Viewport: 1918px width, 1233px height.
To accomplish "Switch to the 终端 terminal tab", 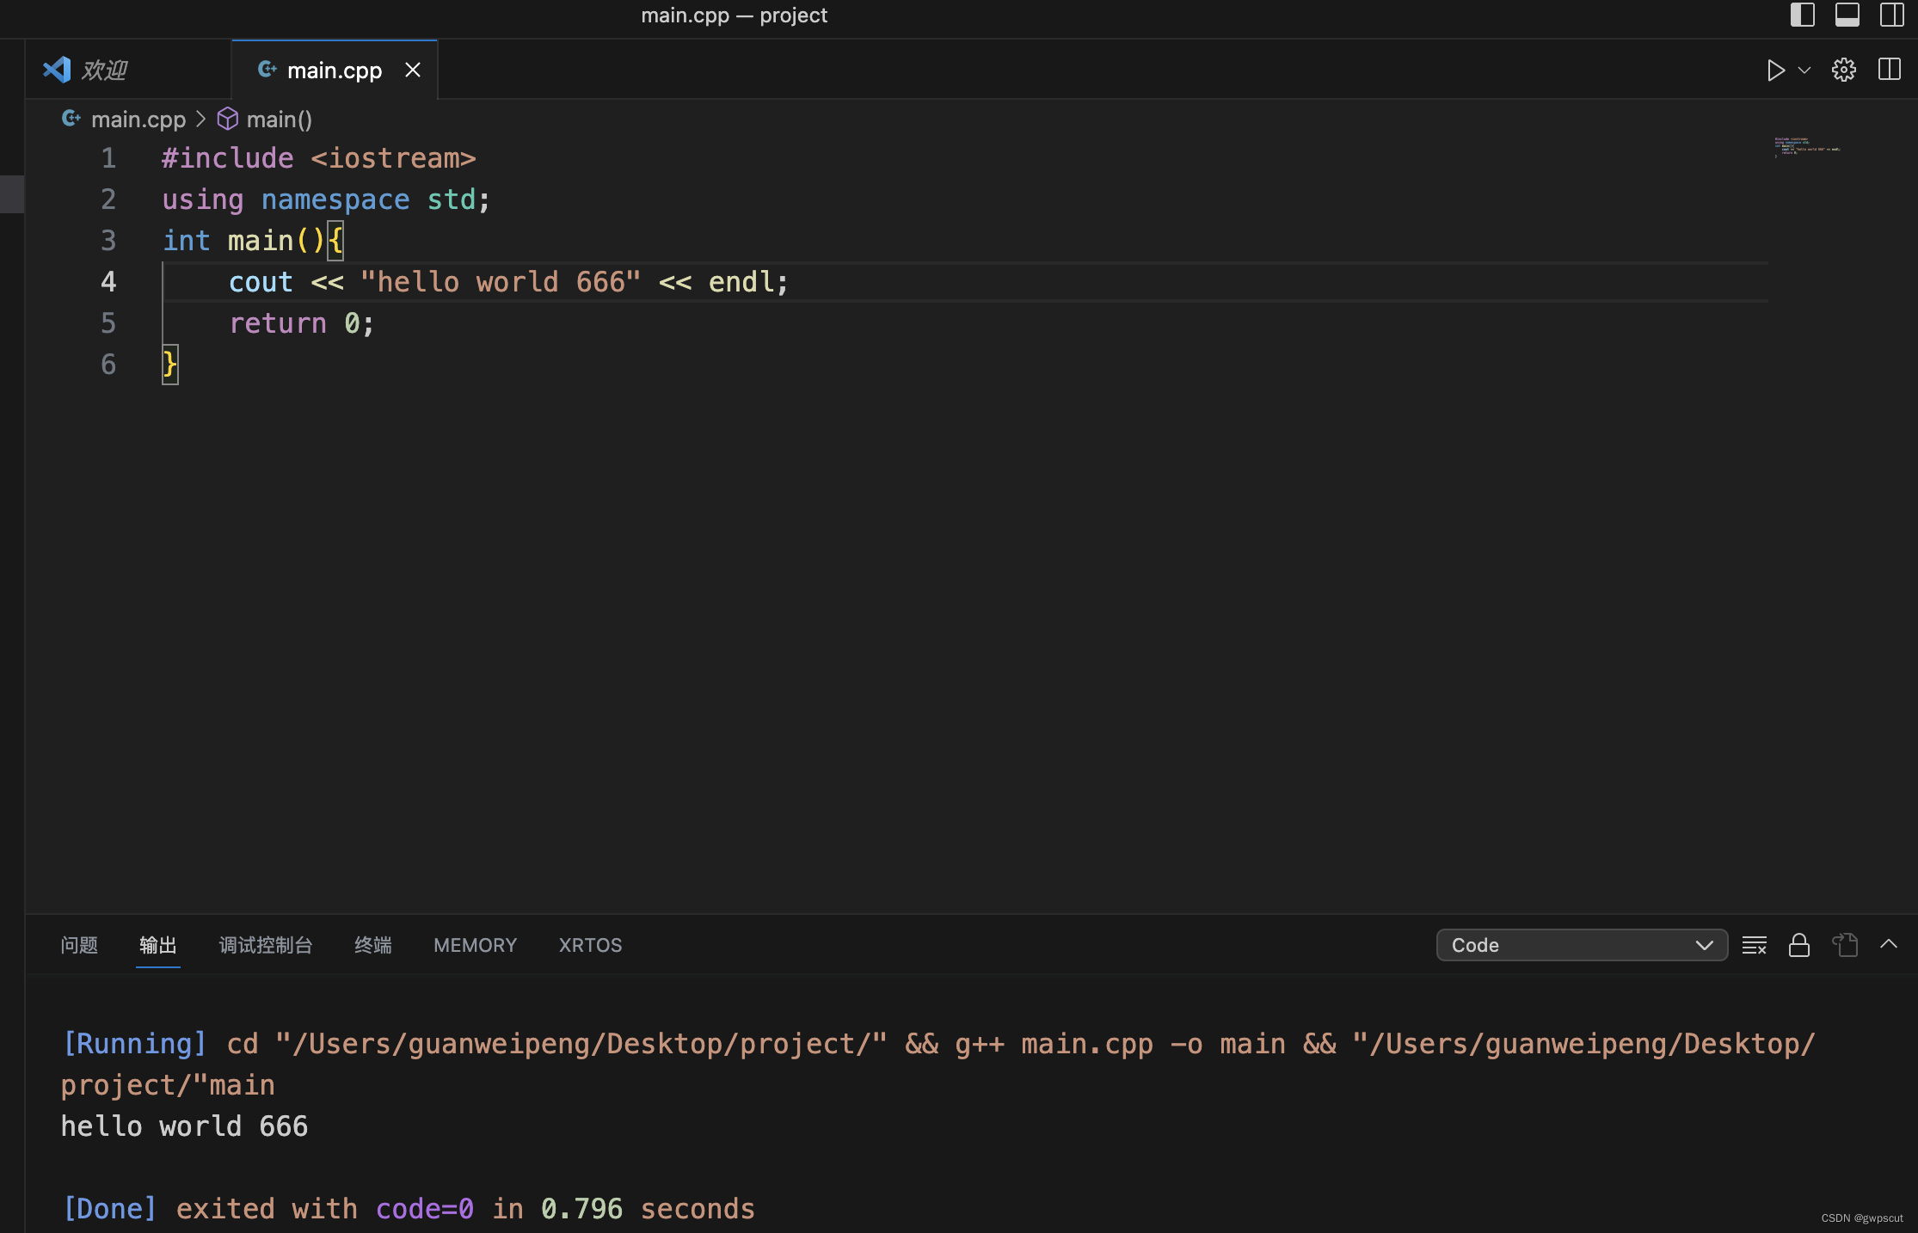I will point(372,945).
